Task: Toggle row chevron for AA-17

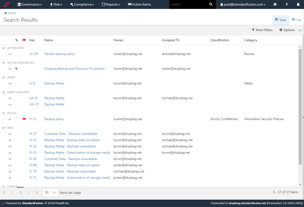Action: point(10,105)
